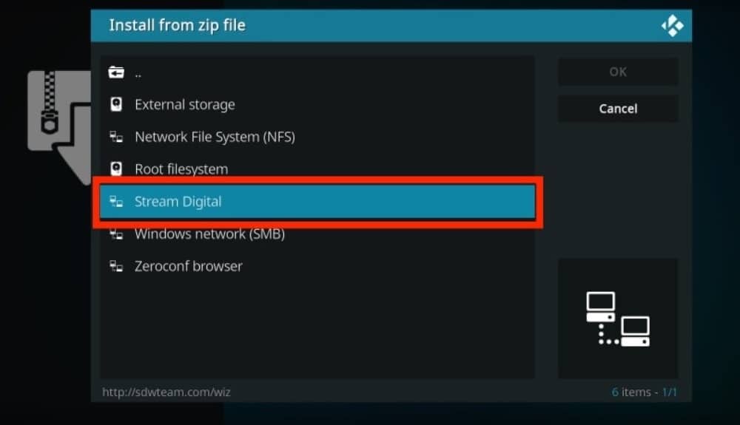740x425 pixels.
Task: Open Windows network (SMB) entry
Action: (x=317, y=234)
